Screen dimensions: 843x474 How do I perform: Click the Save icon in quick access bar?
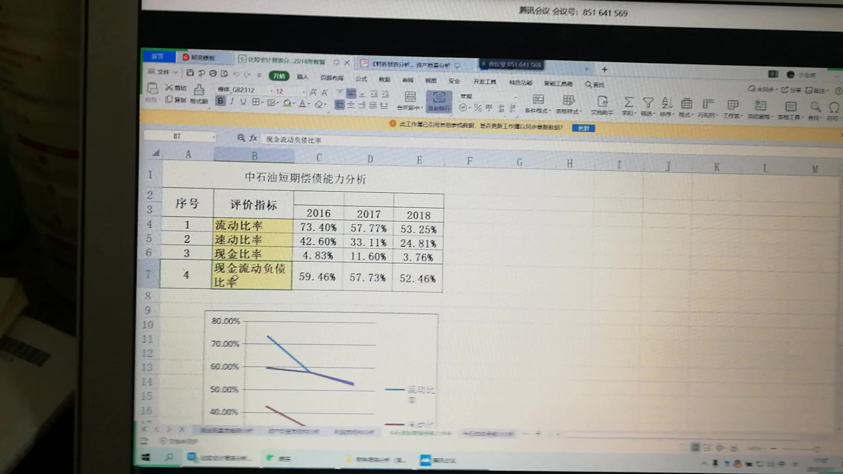(190, 72)
